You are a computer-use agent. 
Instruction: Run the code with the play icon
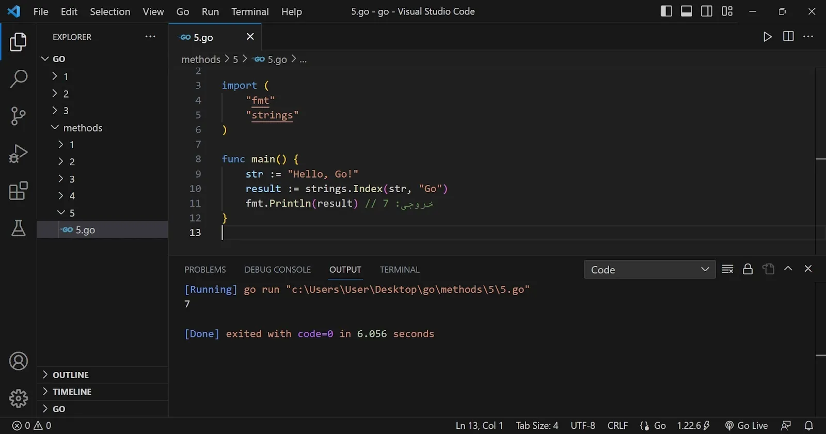(768, 37)
